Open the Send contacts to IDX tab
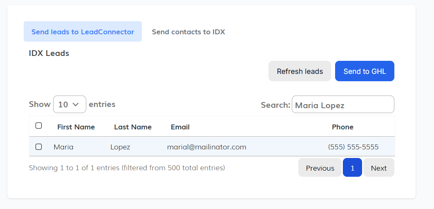 pos(188,32)
